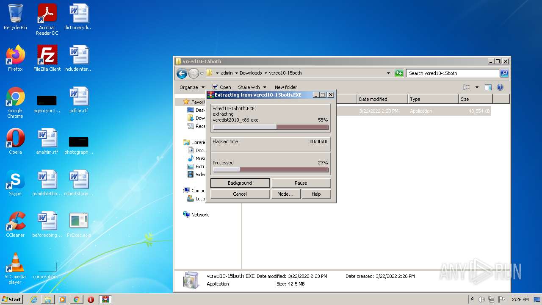
Task: Focus the Search vcred10-15both field
Action: [x=453, y=73]
